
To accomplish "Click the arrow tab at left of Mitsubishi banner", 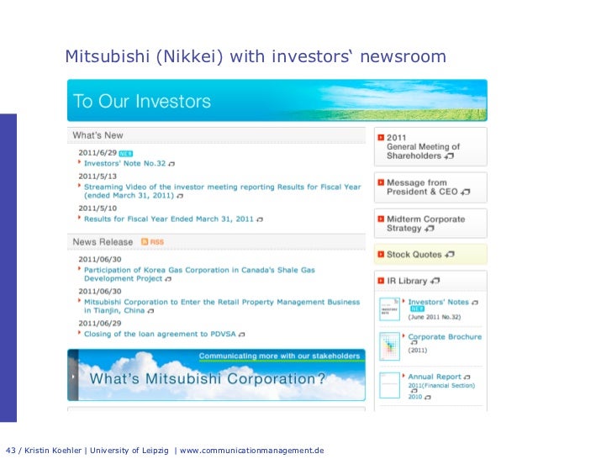I will click(x=73, y=376).
